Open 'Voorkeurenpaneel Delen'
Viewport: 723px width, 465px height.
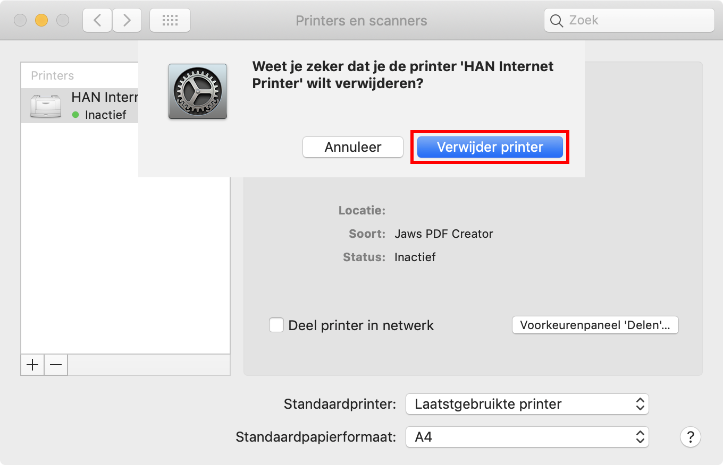click(x=594, y=325)
